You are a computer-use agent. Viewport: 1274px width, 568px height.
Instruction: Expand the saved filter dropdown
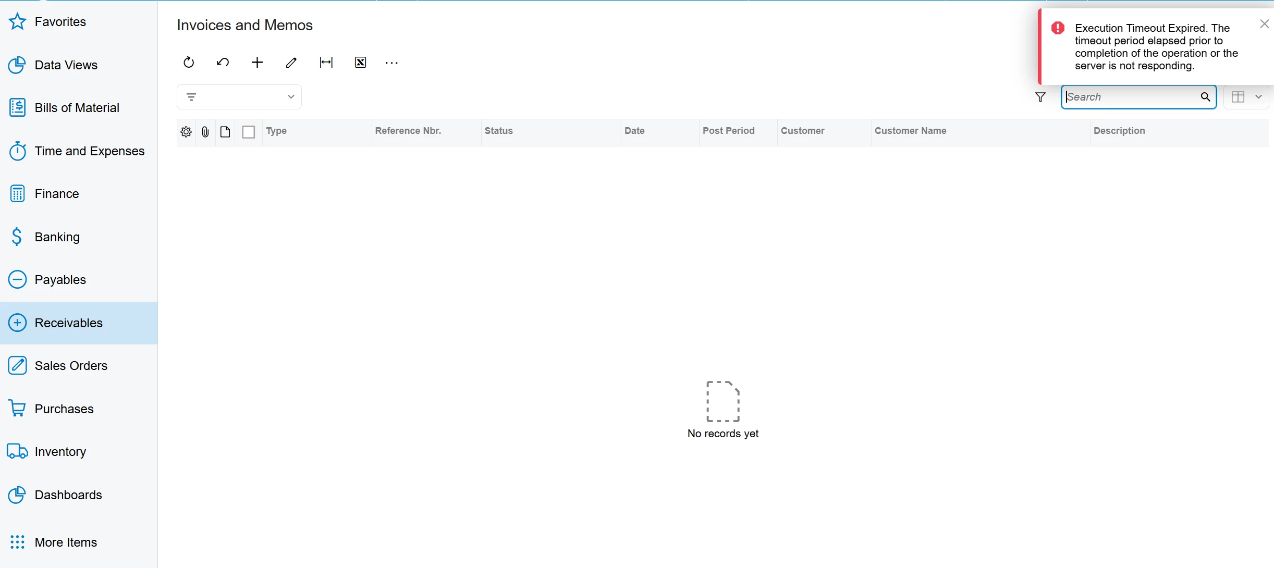pyautogui.click(x=291, y=97)
